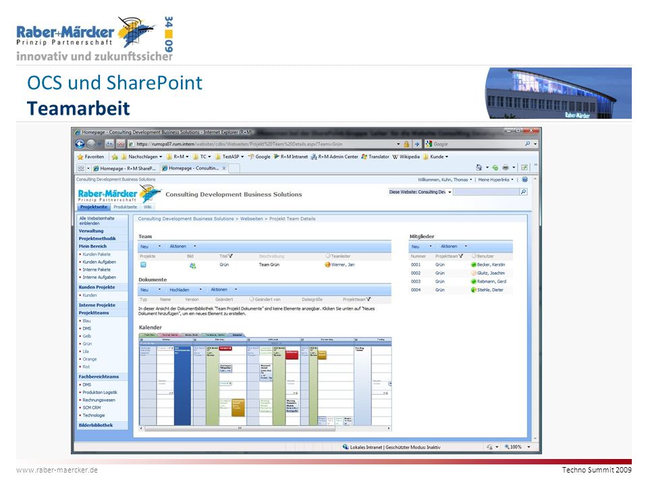Click the Add to favorites bar star icon

pos(115,157)
